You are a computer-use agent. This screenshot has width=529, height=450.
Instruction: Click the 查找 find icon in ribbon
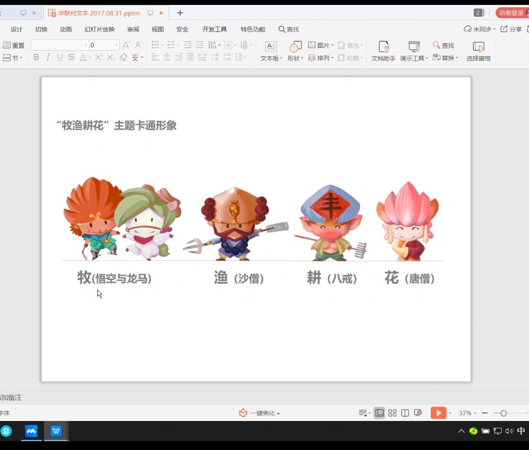point(443,45)
